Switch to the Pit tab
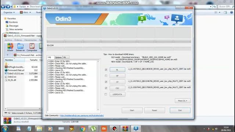This screenshot has width=235, height=132. click(66, 57)
